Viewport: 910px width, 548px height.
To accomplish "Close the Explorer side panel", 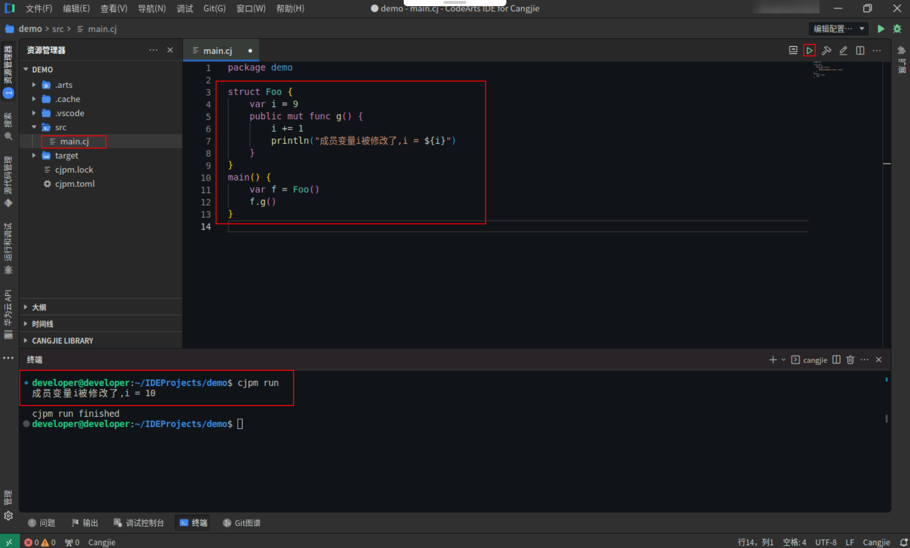I will [170, 50].
